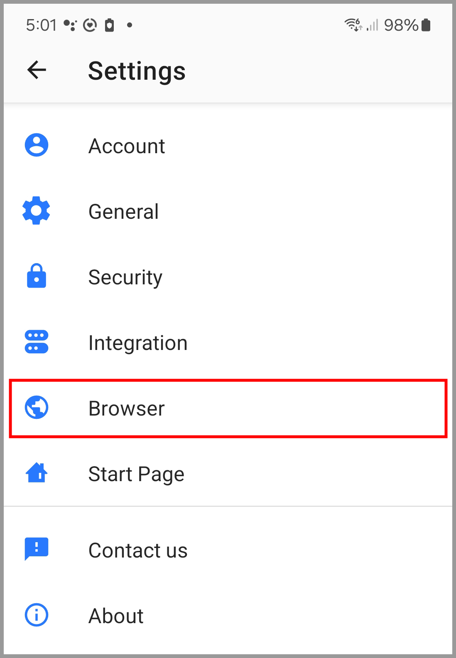Screen dimensions: 456x658
Task: Tap the back arrow in header
Action: pyautogui.click(x=37, y=70)
